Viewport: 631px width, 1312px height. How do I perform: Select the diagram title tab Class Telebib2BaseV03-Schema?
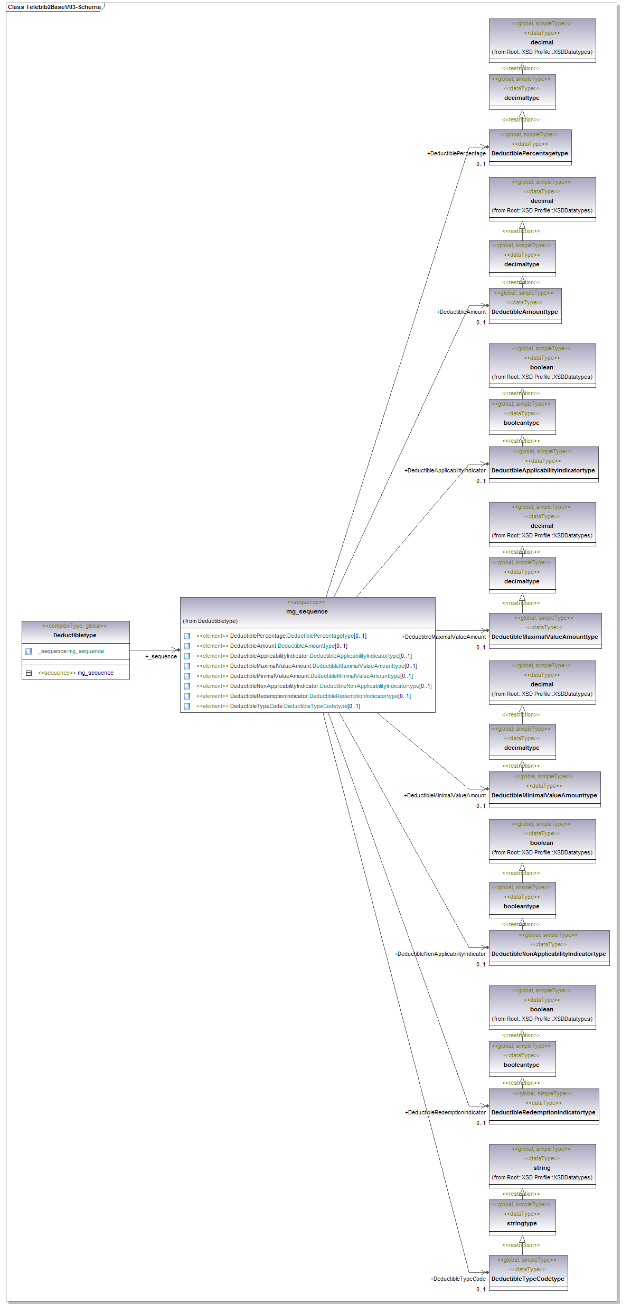tap(54, 7)
